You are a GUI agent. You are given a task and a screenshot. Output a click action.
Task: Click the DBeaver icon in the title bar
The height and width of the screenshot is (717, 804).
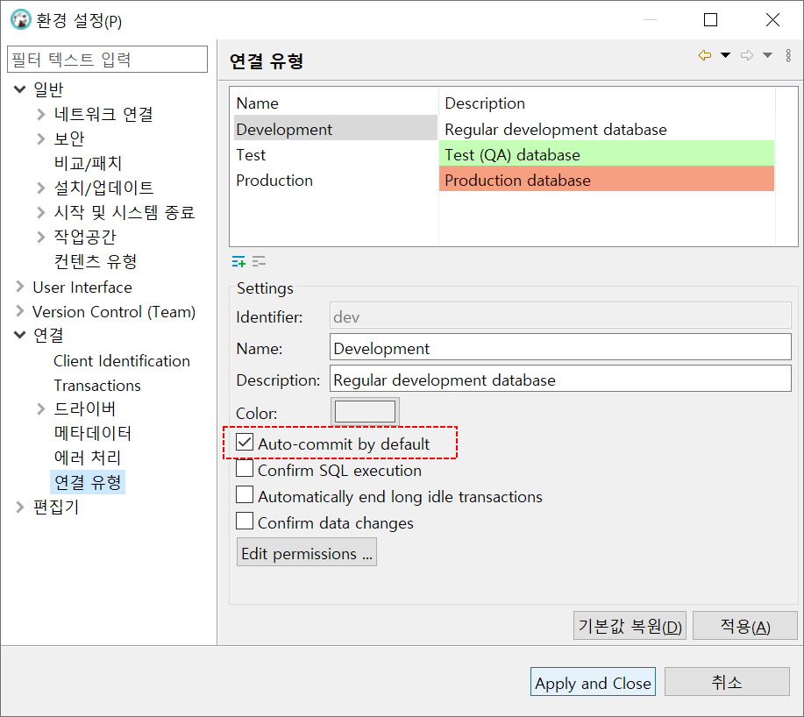(21, 20)
